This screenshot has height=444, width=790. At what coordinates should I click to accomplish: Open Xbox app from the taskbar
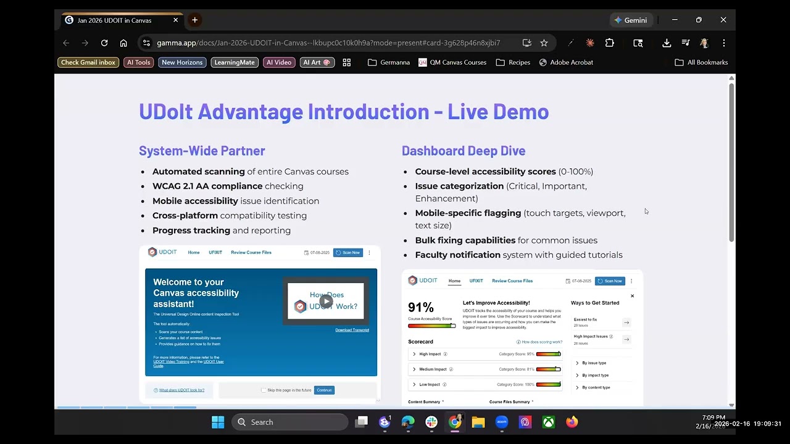(549, 422)
